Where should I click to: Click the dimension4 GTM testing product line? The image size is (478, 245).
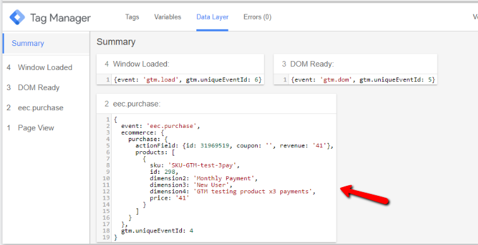click(232, 191)
